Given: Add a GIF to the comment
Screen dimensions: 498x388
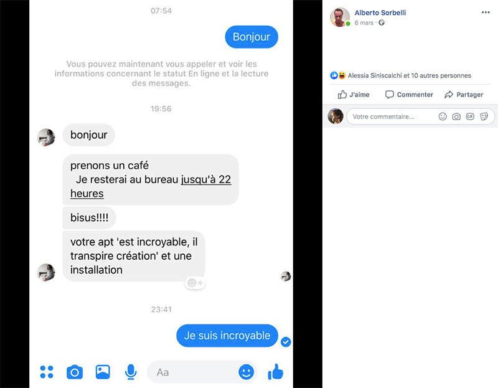Looking at the screenshot, I should click(x=470, y=116).
